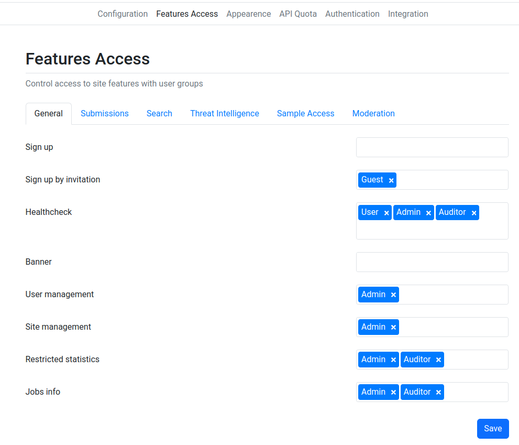The image size is (519, 445).
Task: Remove Admin tag from Jobs info
Action: [x=393, y=392]
